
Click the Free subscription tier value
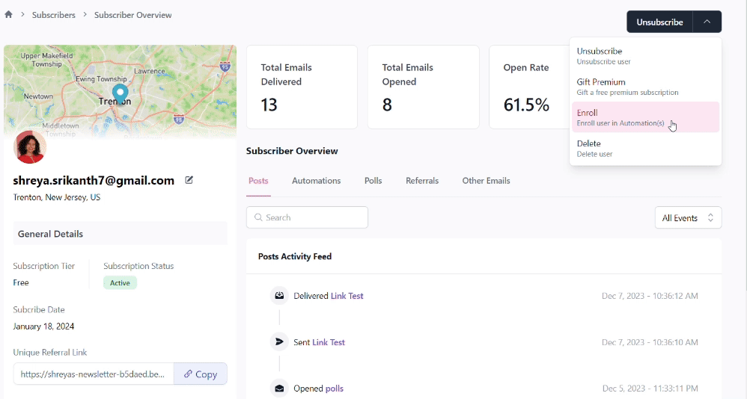coord(21,282)
